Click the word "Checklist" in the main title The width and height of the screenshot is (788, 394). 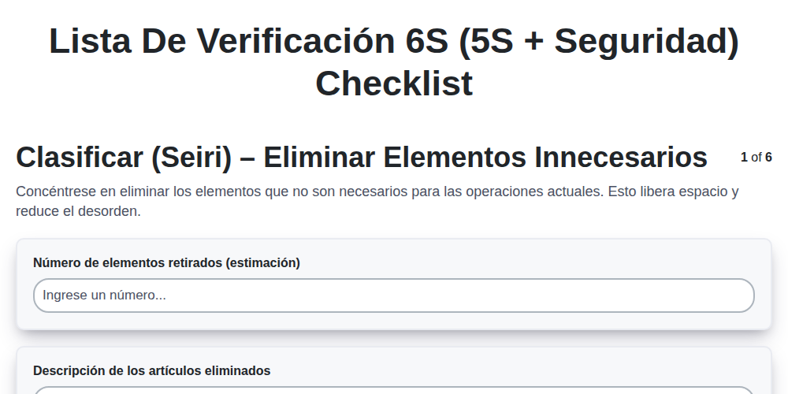click(394, 84)
